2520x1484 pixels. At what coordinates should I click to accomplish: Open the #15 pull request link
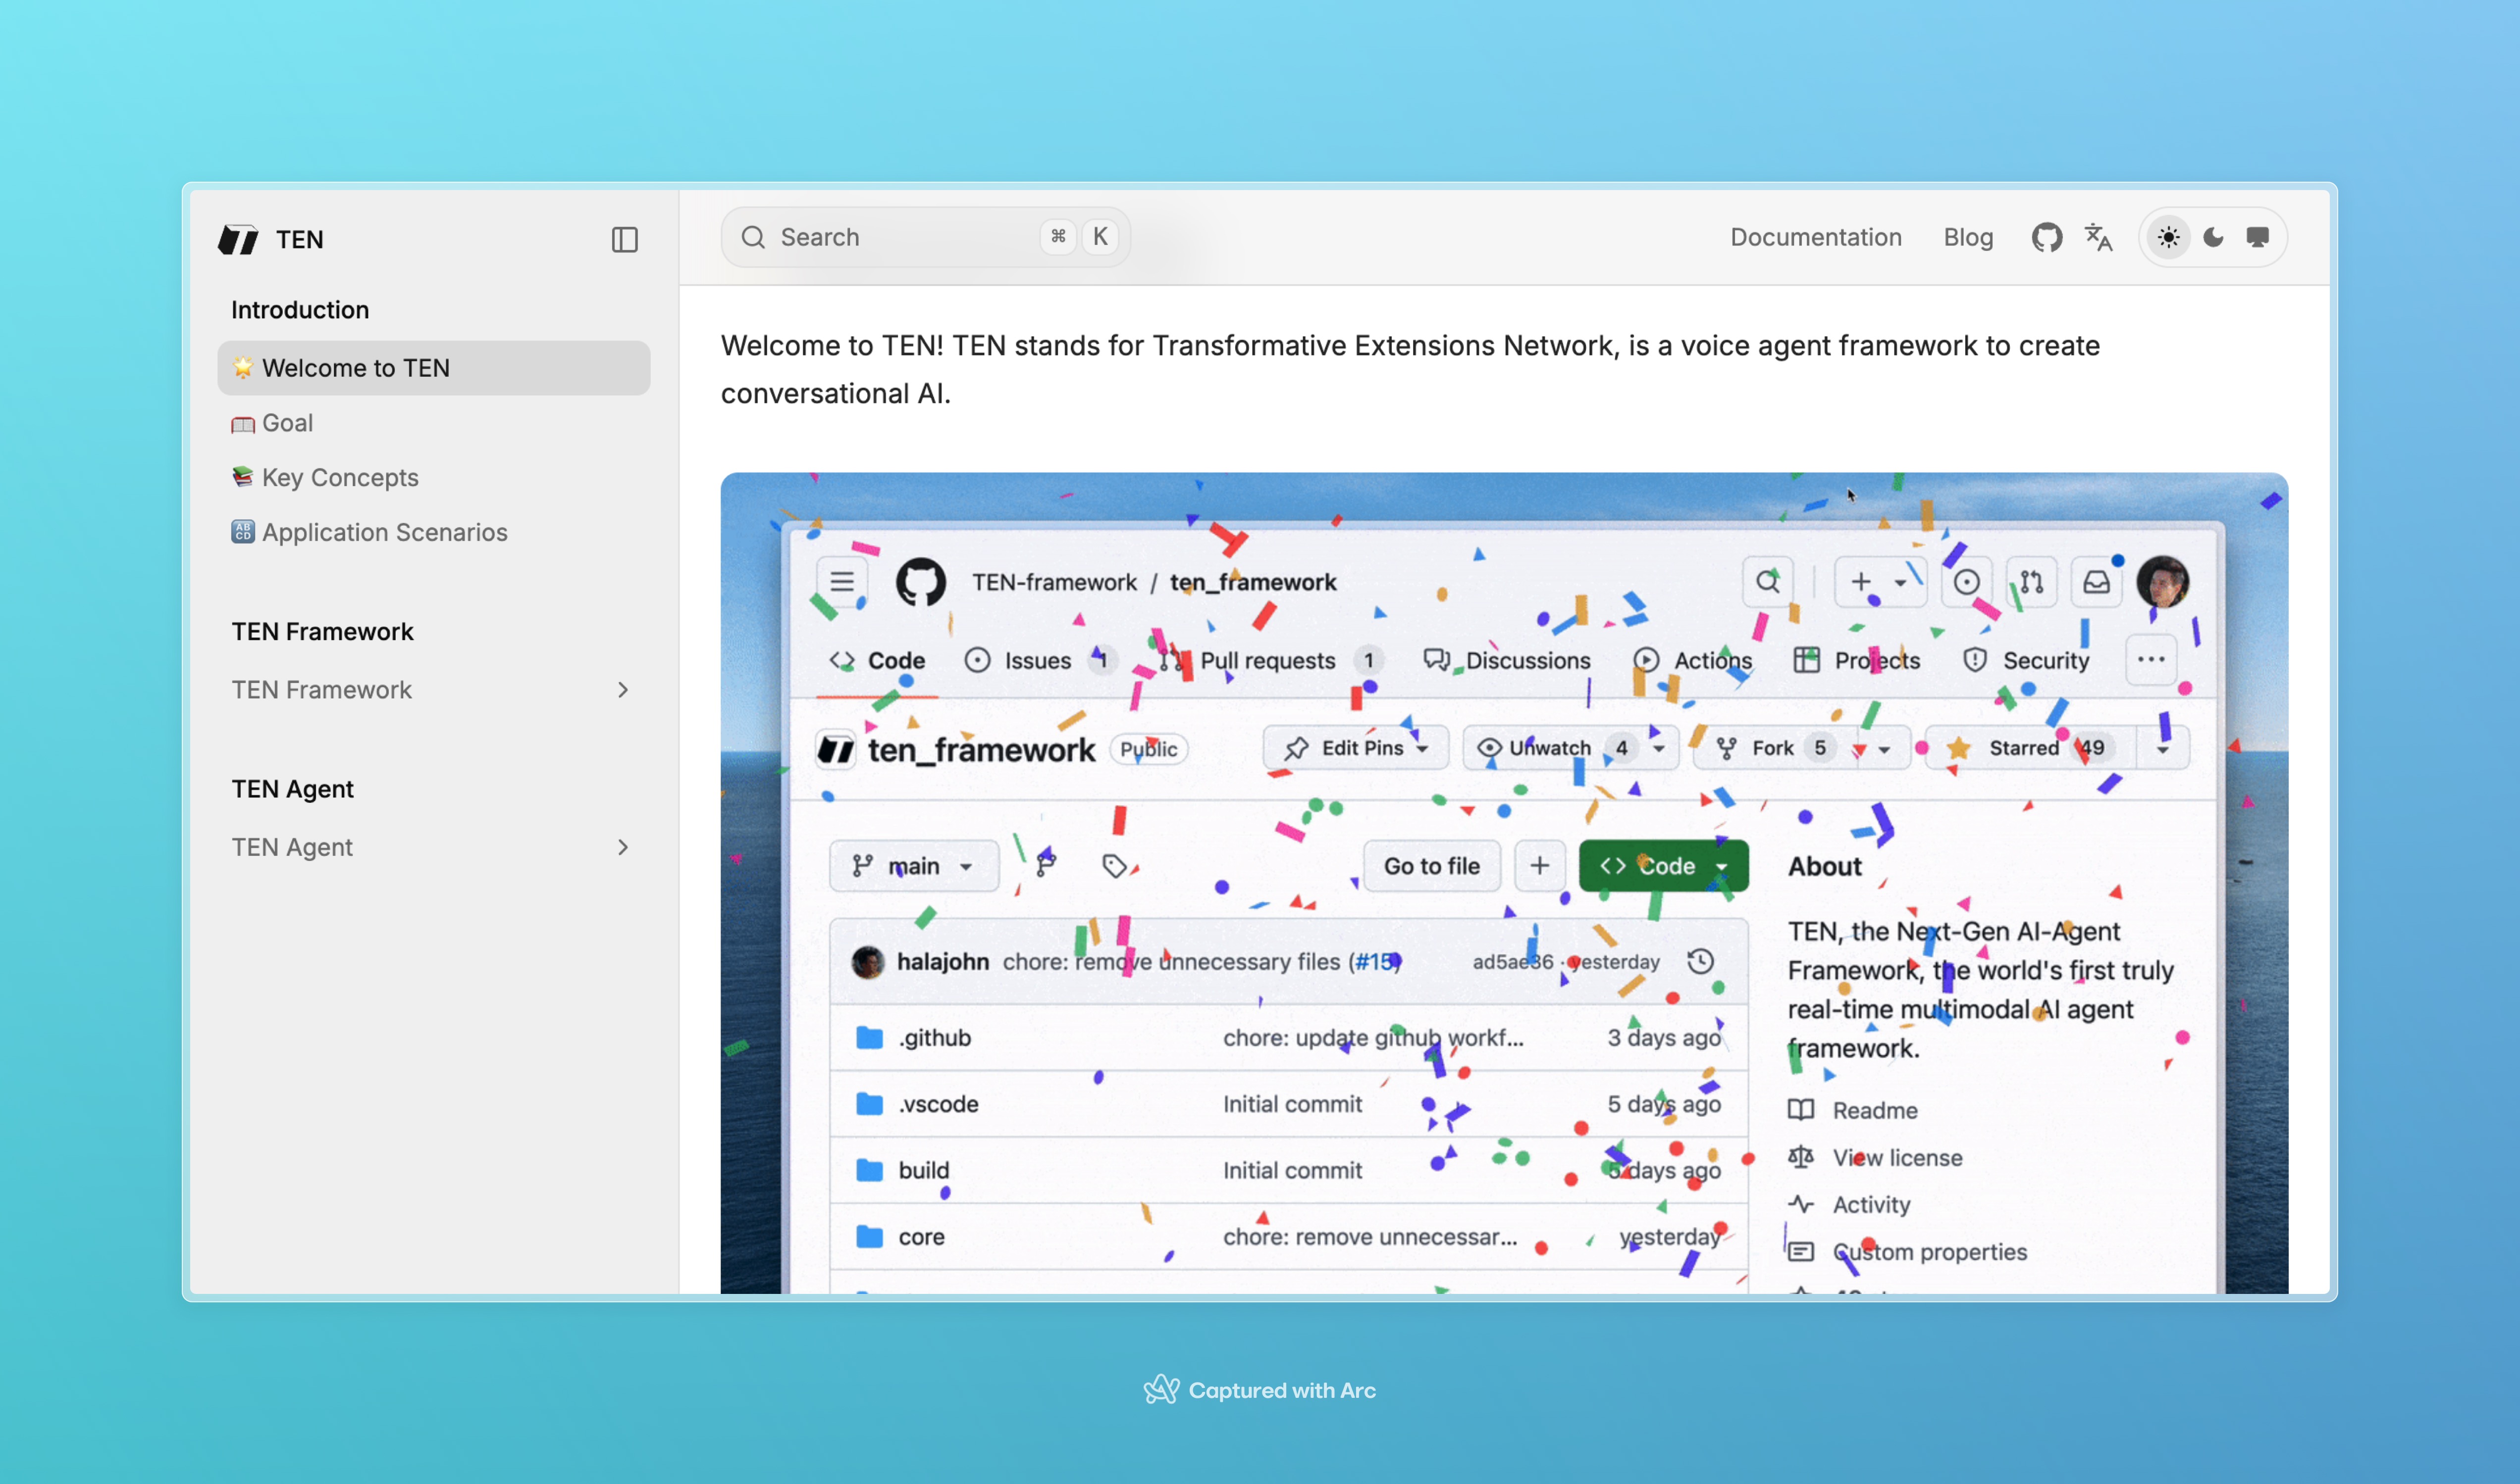(1374, 962)
